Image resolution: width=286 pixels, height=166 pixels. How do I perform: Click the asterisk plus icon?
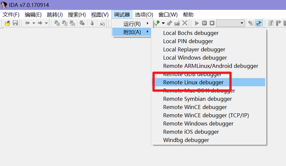pyautogui.click(x=169, y=23)
